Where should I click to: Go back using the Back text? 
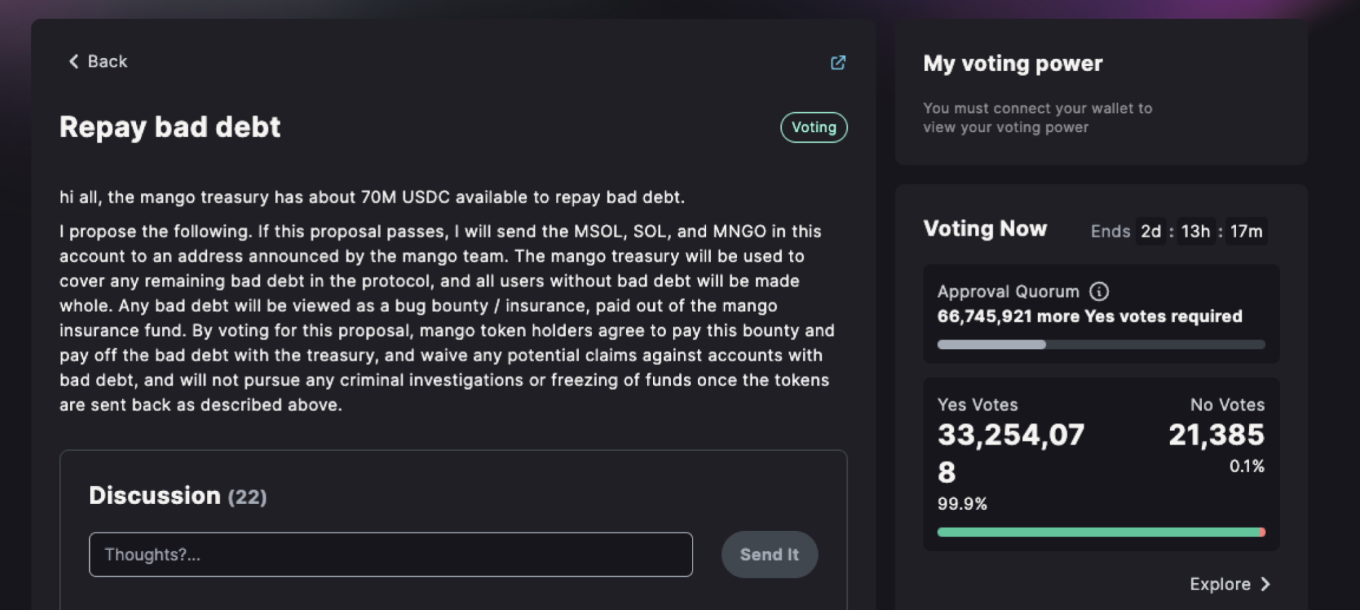pos(107,62)
